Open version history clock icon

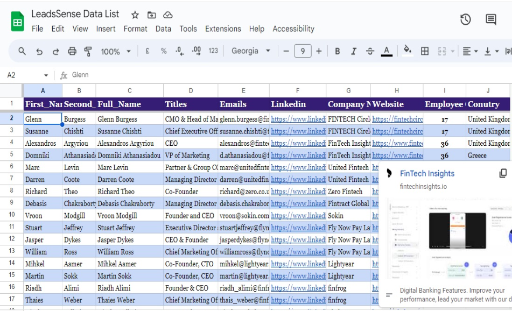coord(465,20)
